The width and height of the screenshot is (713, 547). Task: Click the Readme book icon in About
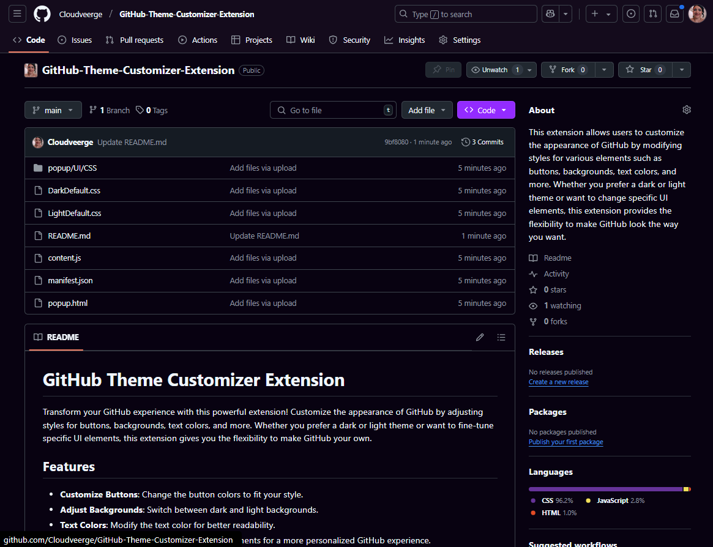[x=534, y=258]
